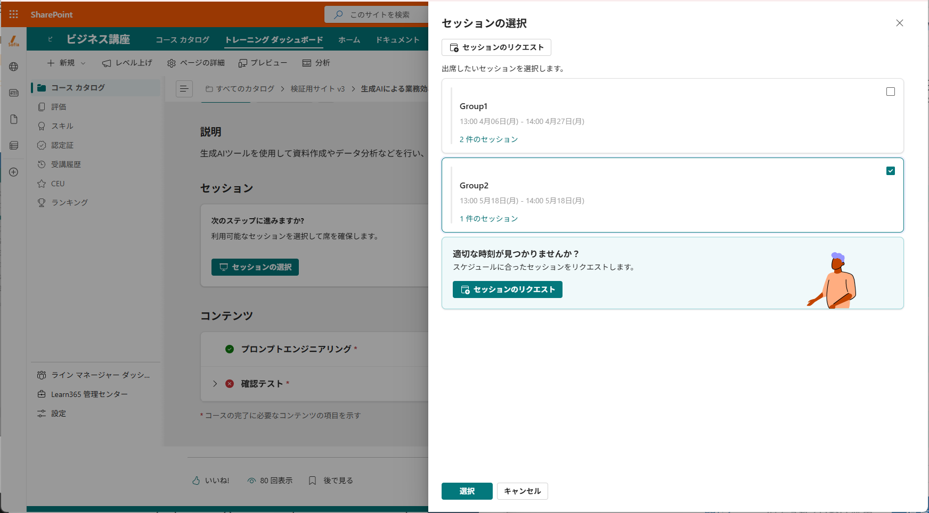Switch to コース カタログ tab
This screenshot has width=929, height=513.
pos(183,40)
